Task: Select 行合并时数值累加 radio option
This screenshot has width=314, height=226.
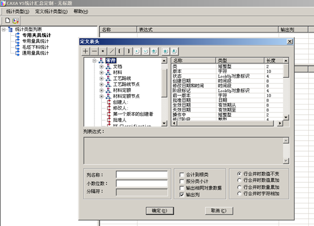Action: 239,180
